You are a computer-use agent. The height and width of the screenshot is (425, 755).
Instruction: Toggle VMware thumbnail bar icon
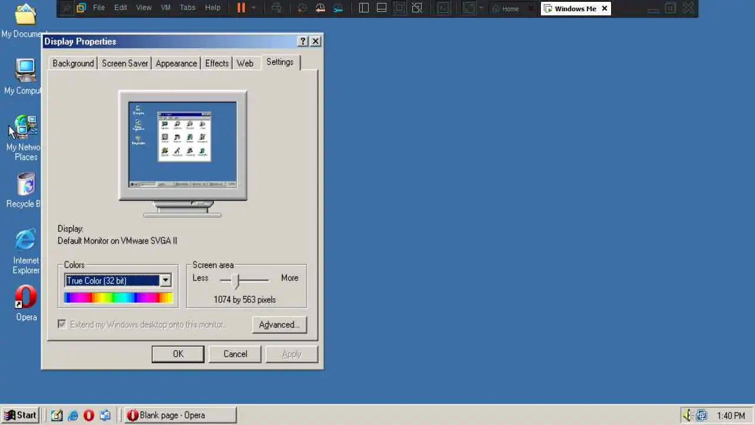pos(382,8)
